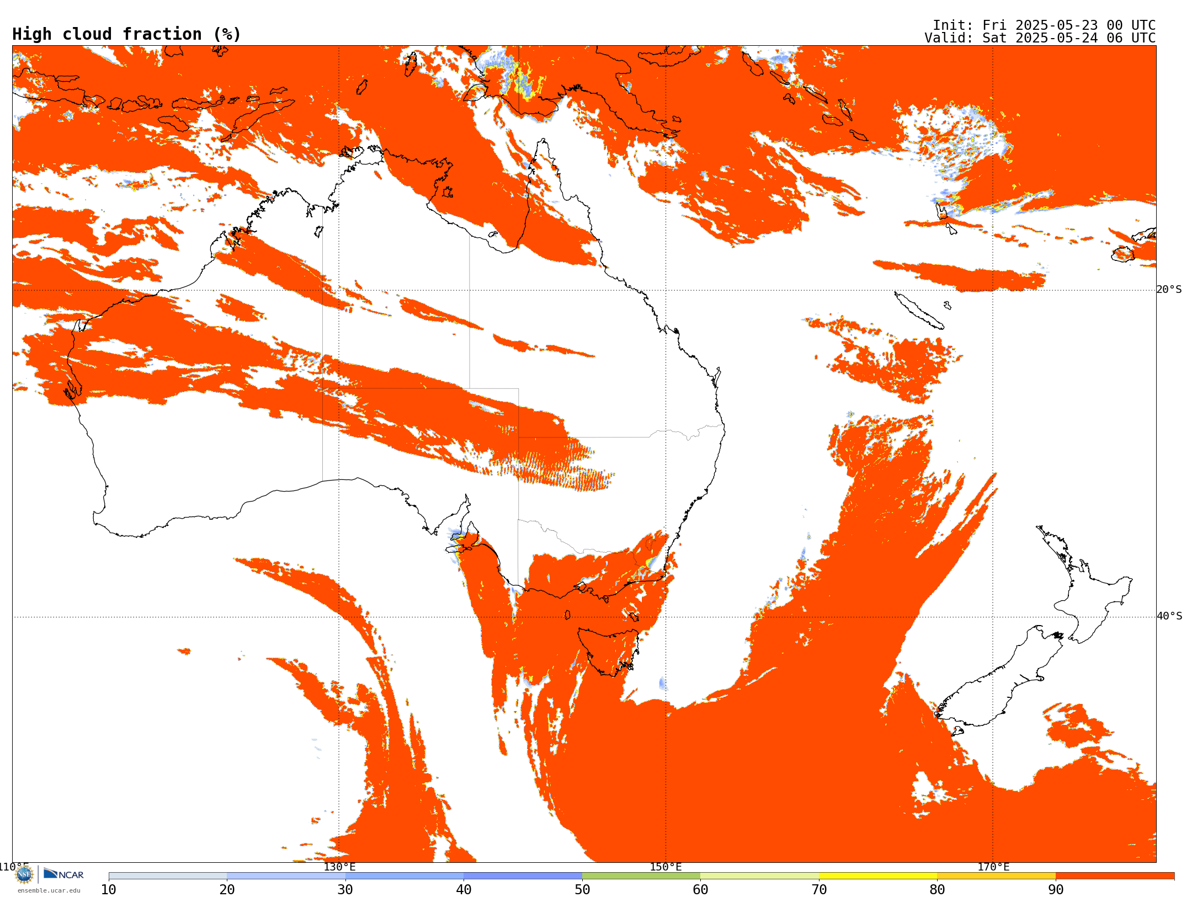The width and height of the screenshot is (1192, 897).
Task: Click the 170°E longitude label
Action: [993, 867]
